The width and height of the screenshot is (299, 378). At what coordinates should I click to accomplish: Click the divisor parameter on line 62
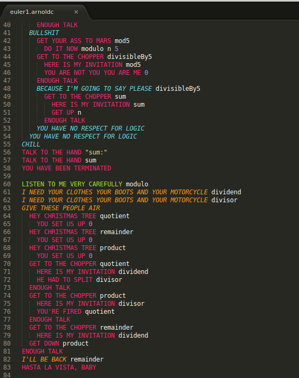tap(224, 200)
